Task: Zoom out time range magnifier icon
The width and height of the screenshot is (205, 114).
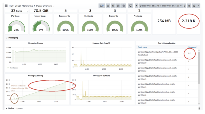Action: 189,6
